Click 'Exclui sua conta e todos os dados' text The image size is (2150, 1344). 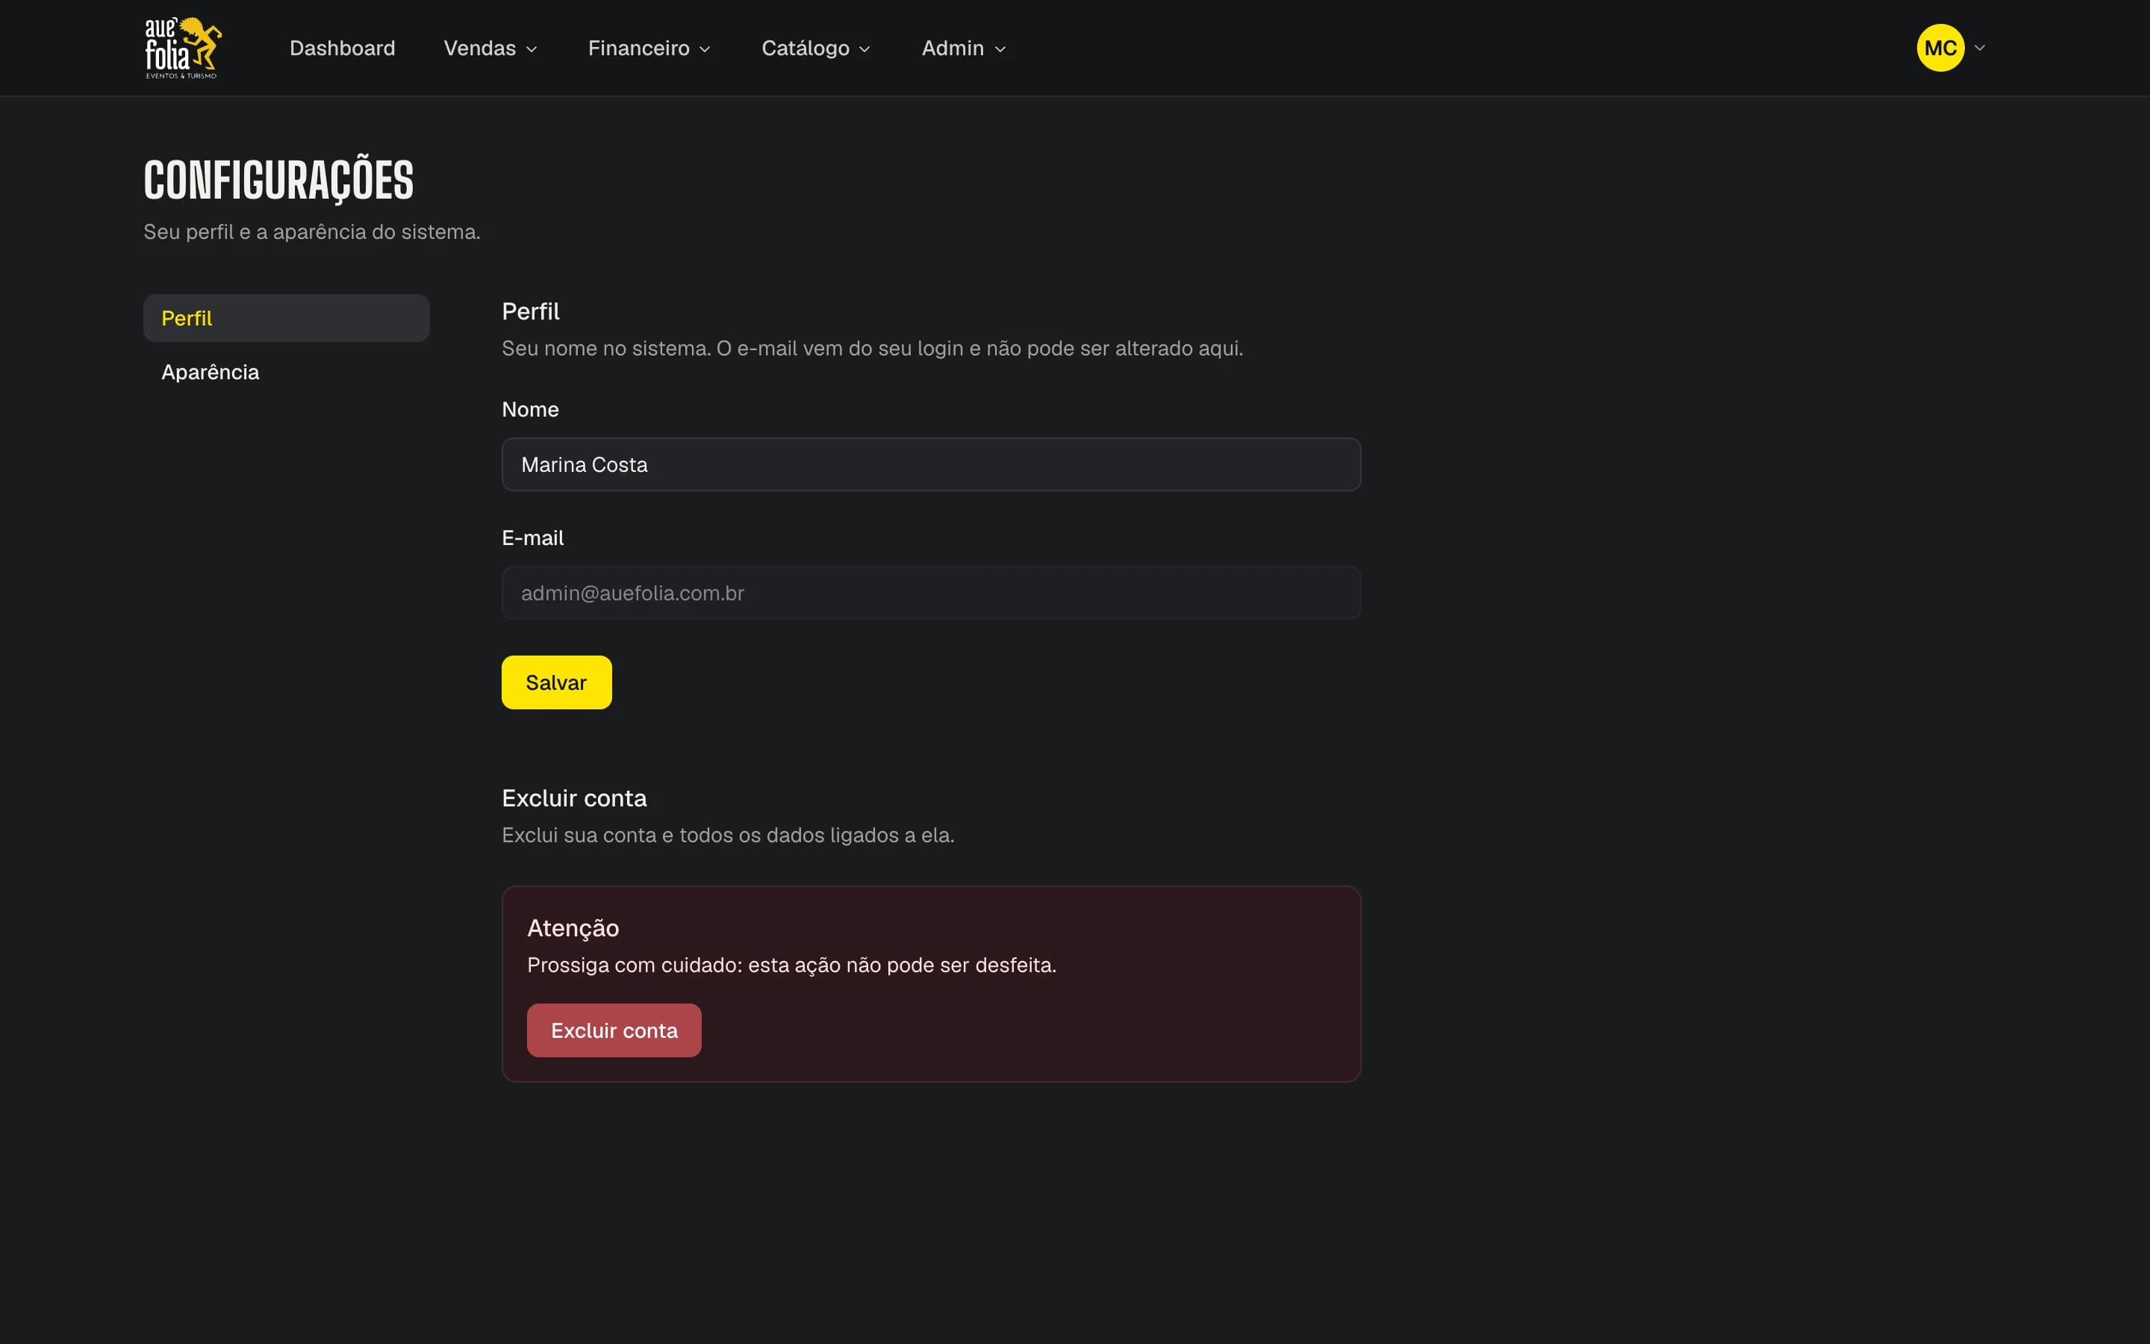pos(729,836)
